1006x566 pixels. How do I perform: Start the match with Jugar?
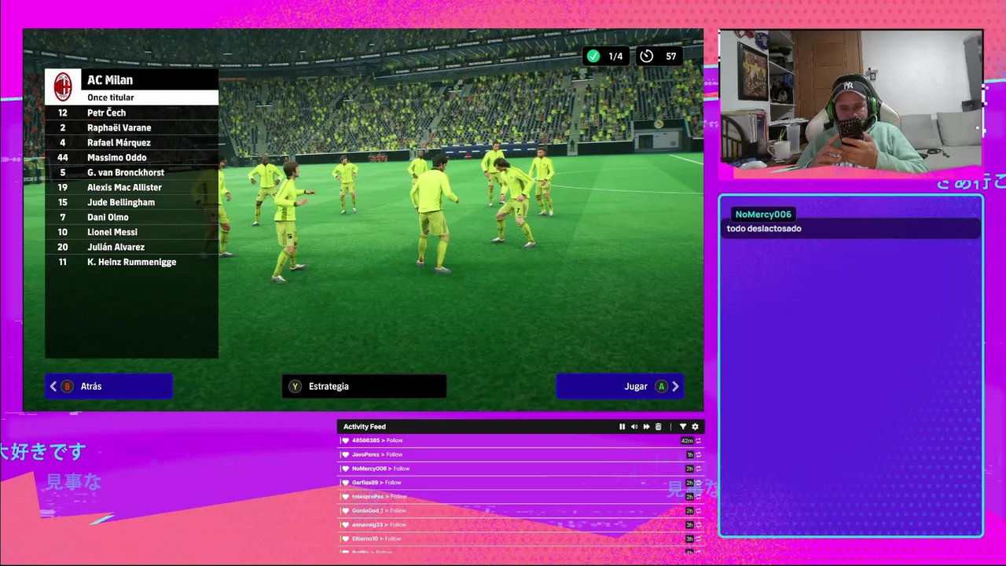click(x=619, y=386)
